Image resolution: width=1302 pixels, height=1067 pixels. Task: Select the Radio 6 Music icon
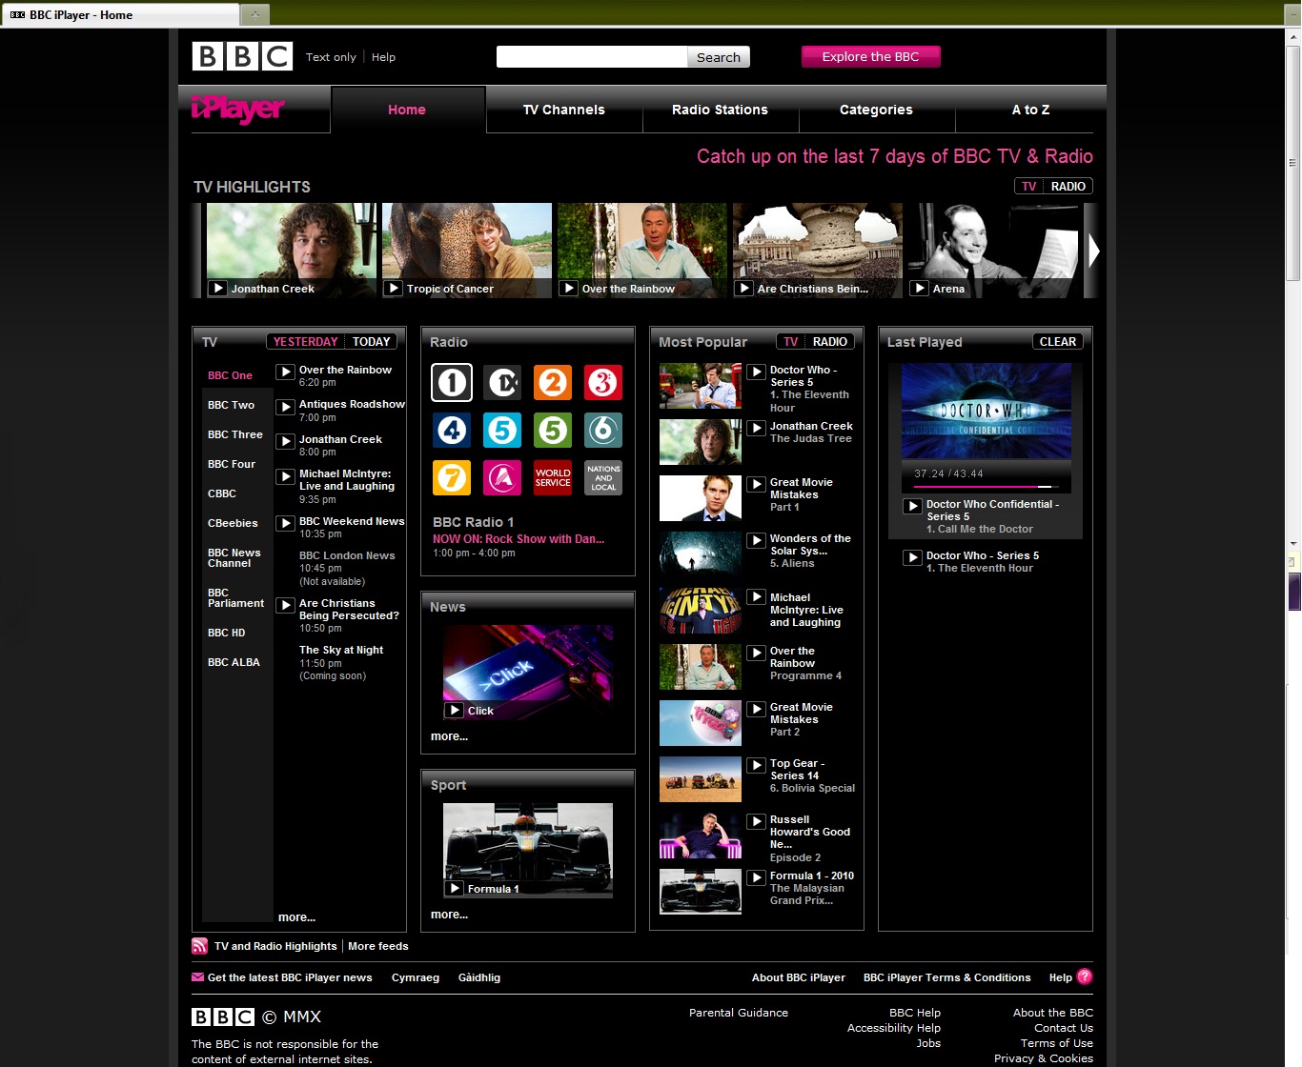603,431
